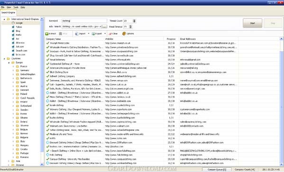Collapse the International Search Engines node
This screenshot has height=172, width=284.
[4, 19]
